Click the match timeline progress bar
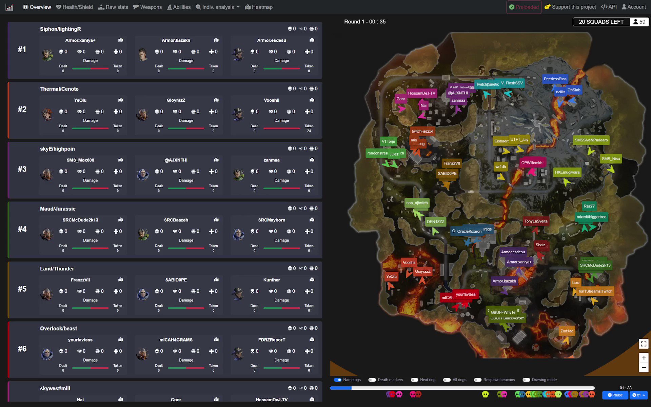 tap(462, 388)
